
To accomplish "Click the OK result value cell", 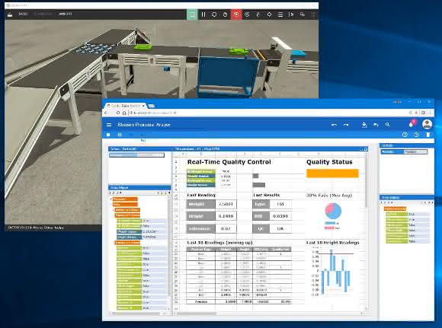I will pos(280,228).
